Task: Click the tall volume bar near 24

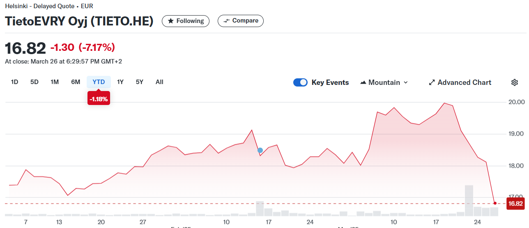Action: point(469,201)
